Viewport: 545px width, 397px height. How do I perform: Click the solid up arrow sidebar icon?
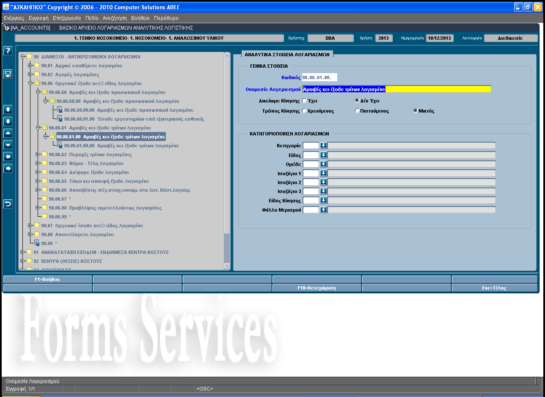coord(8,109)
